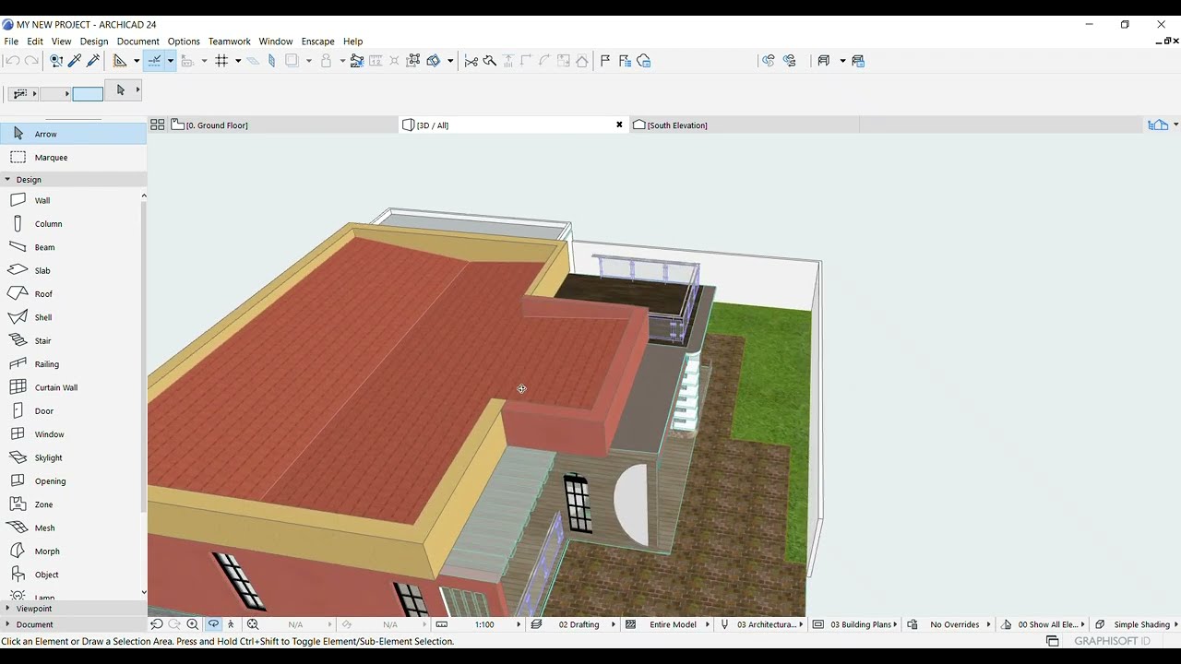Select the Arrow tool in toolbox

tap(73, 134)
